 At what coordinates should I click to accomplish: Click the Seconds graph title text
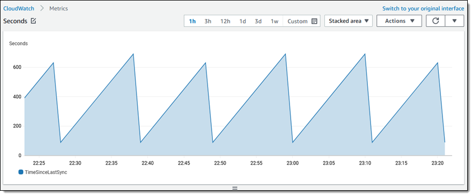[x=15, y=21]
